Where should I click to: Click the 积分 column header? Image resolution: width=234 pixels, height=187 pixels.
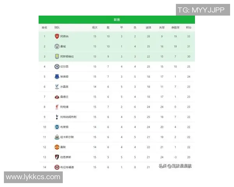188,28
